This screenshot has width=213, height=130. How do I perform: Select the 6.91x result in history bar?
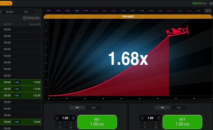[49, 11]
